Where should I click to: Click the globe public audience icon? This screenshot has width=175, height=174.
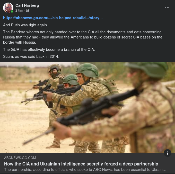click(28, 11)
